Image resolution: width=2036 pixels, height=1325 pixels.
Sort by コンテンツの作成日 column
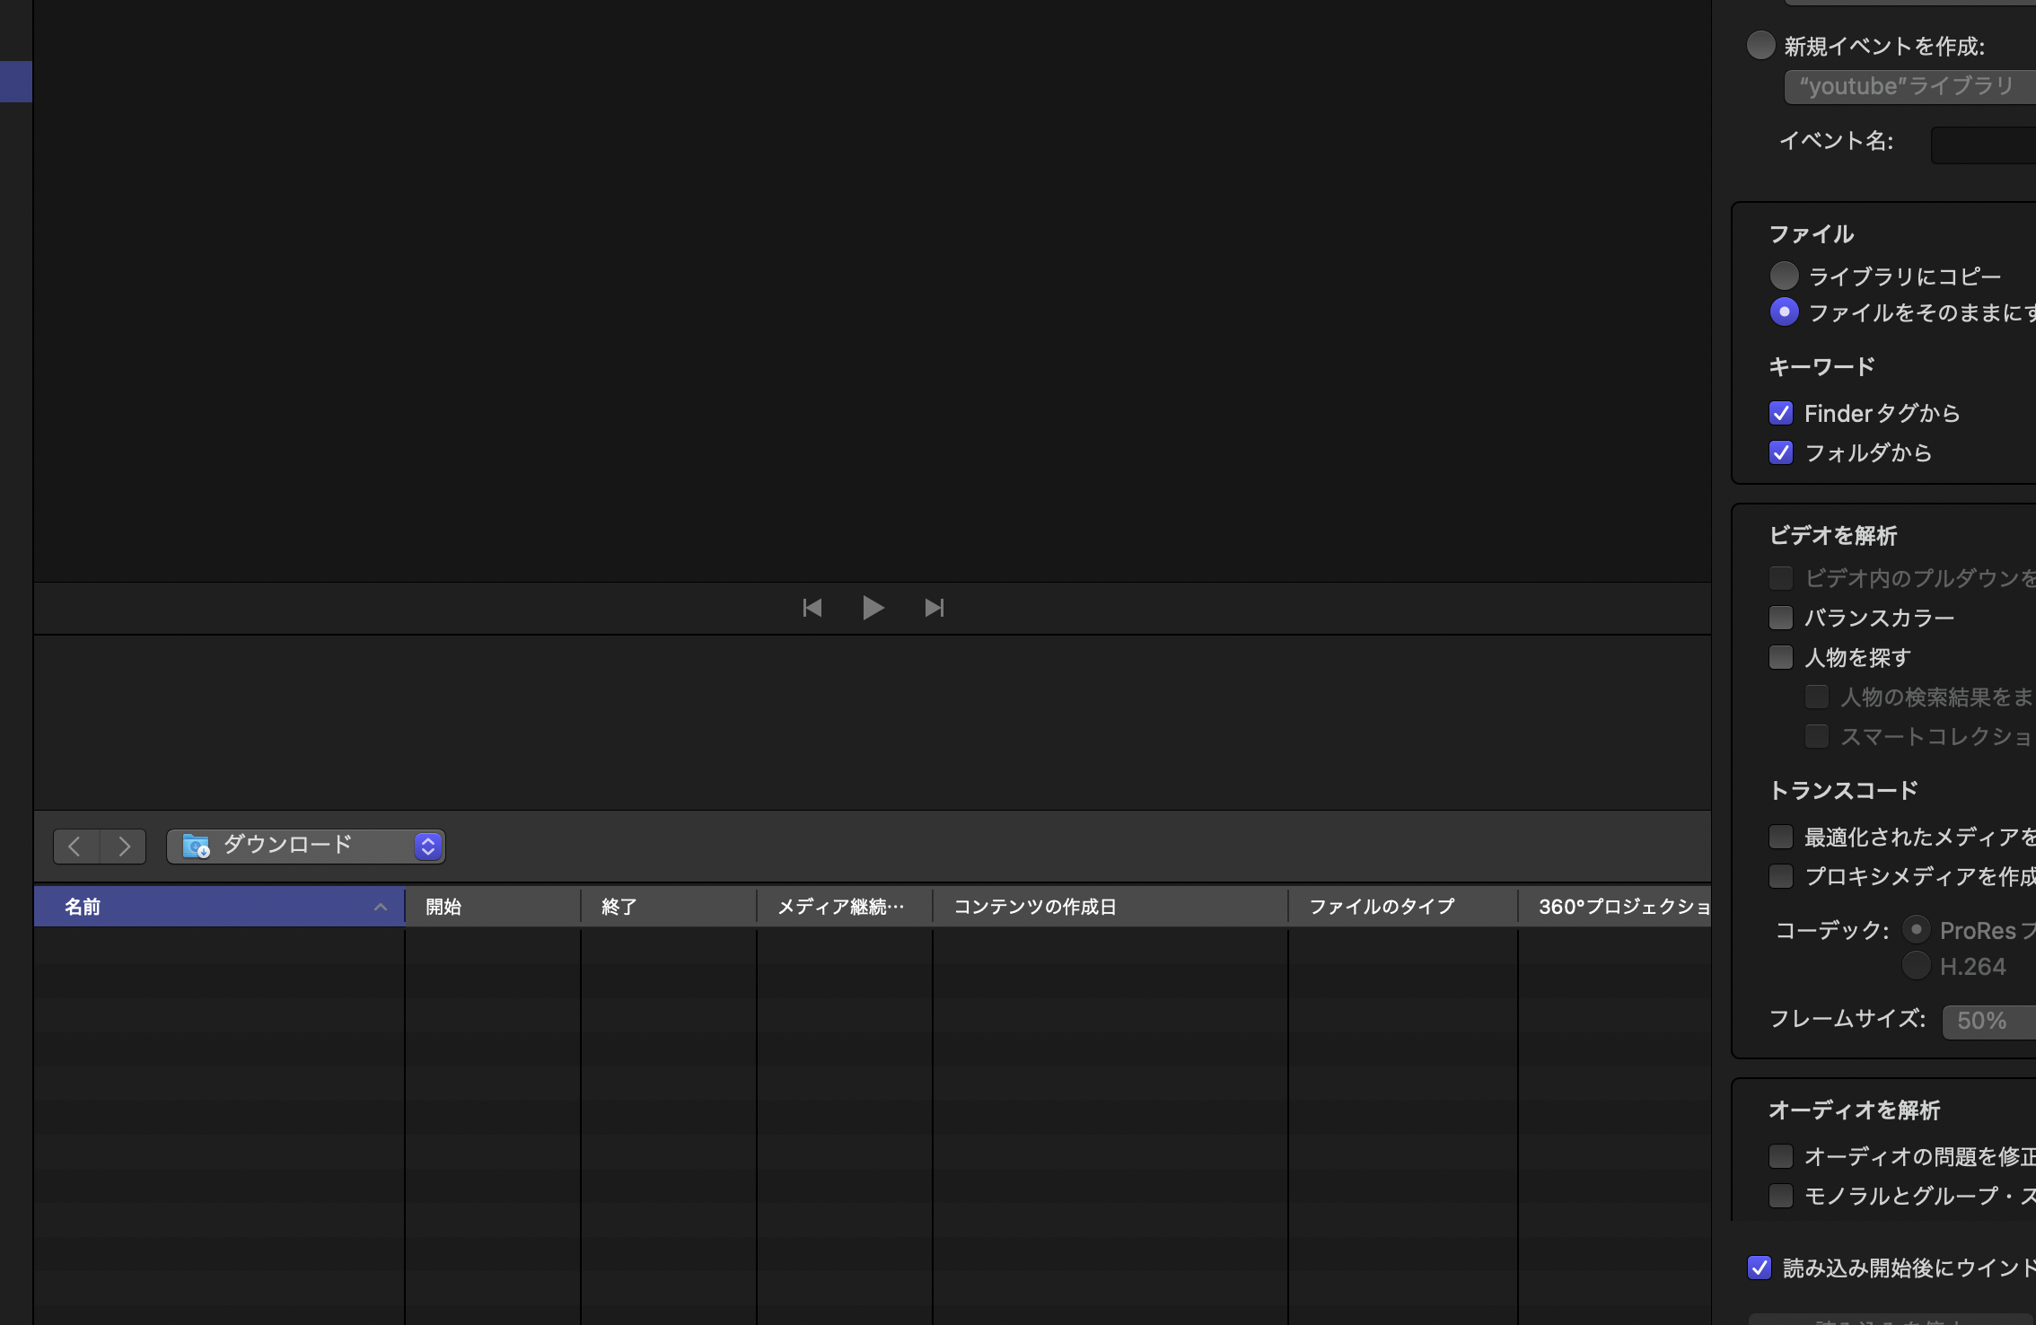1034,907
